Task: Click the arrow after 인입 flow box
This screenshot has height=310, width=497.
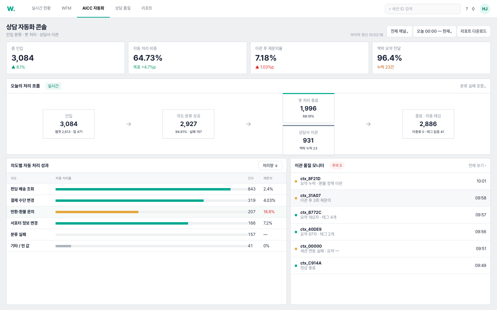Action: point(129,124)
